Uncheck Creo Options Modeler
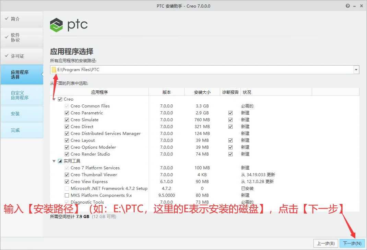Screen dimensions: 367x250 point(67,147)
